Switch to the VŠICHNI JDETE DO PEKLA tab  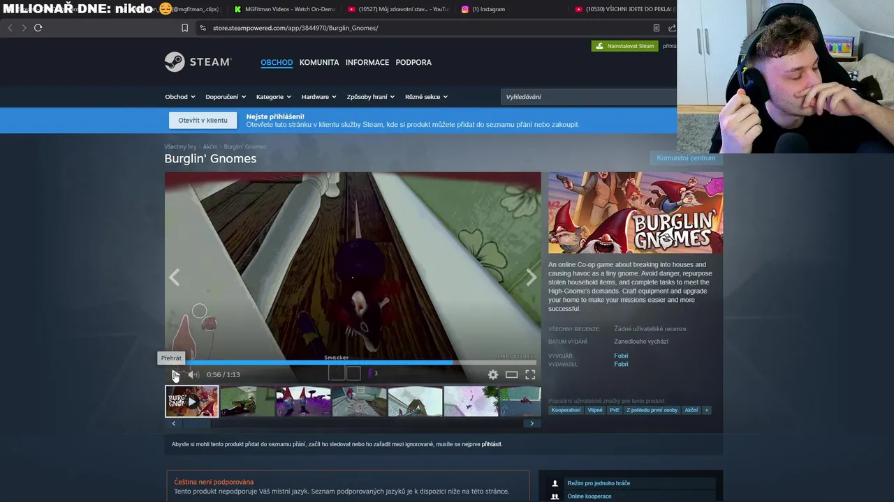pos(624,9)
